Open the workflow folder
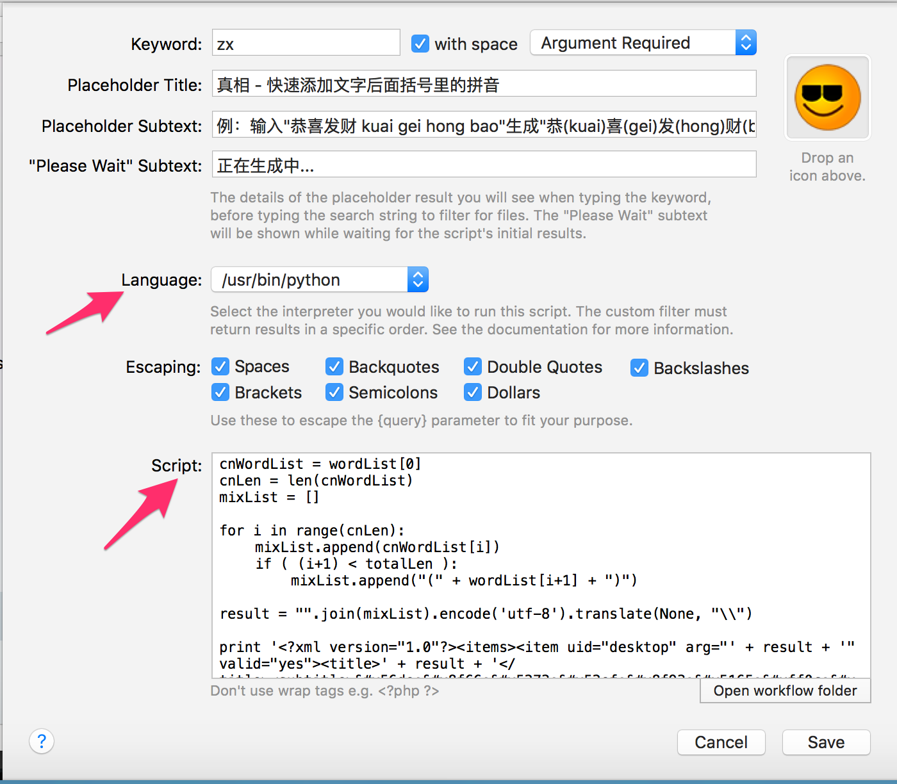The image size is (897, 784). [x=784, y=690]
